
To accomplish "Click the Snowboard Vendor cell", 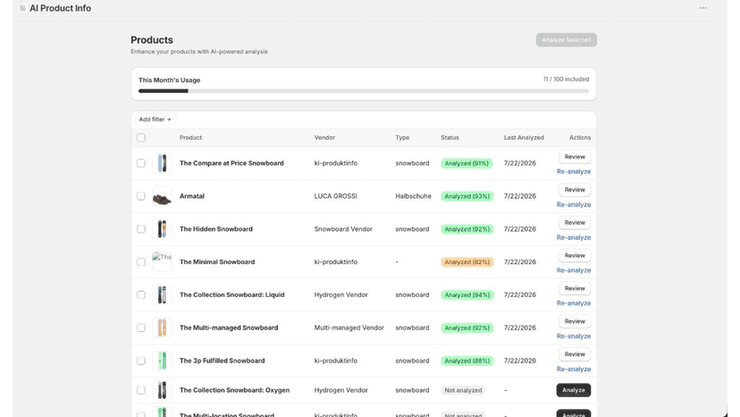I will pos(343,229).
